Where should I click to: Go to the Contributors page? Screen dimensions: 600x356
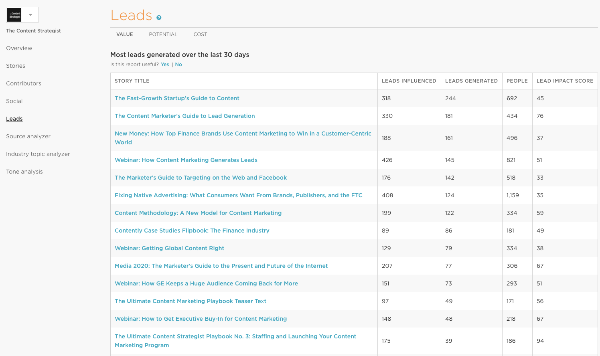point(24,83)
